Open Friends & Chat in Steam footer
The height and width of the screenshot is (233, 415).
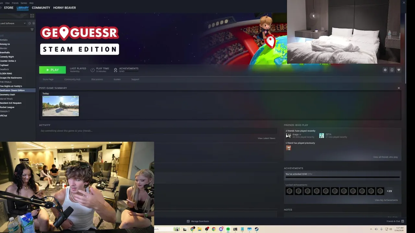[395, 221]
